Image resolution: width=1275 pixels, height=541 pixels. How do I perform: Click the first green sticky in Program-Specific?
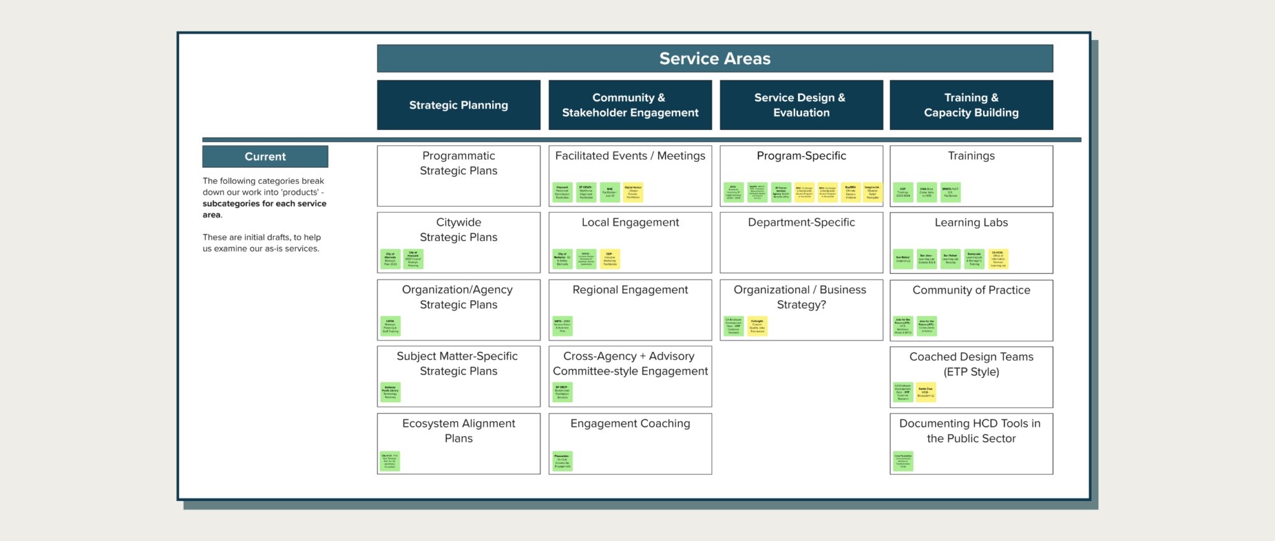[733, 192]
